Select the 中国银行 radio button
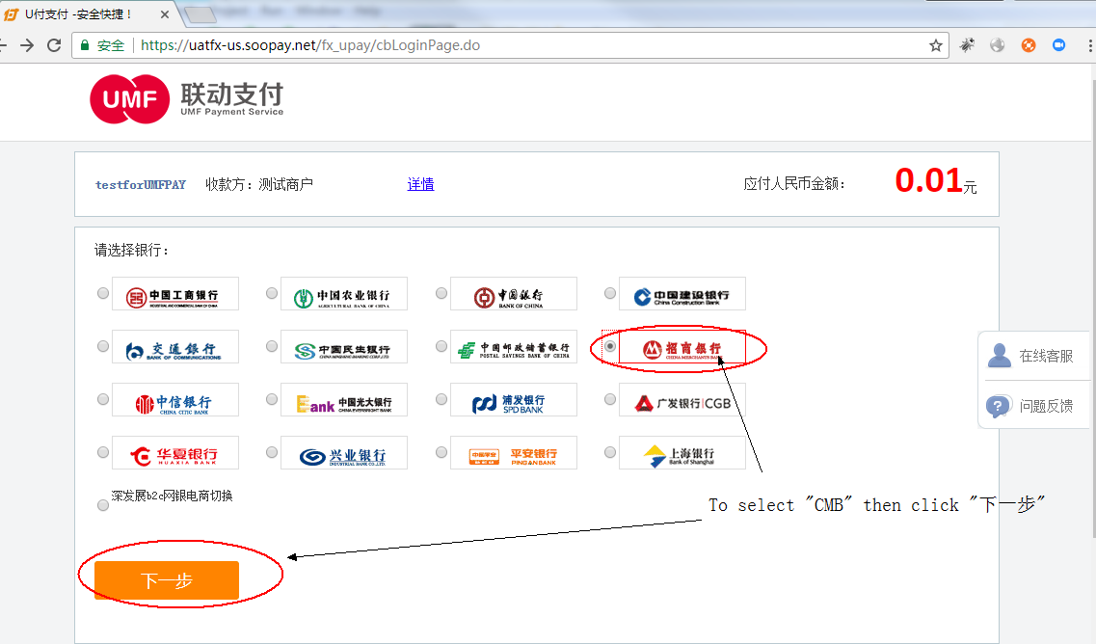 pyautogui.click(x=441, y=293)
